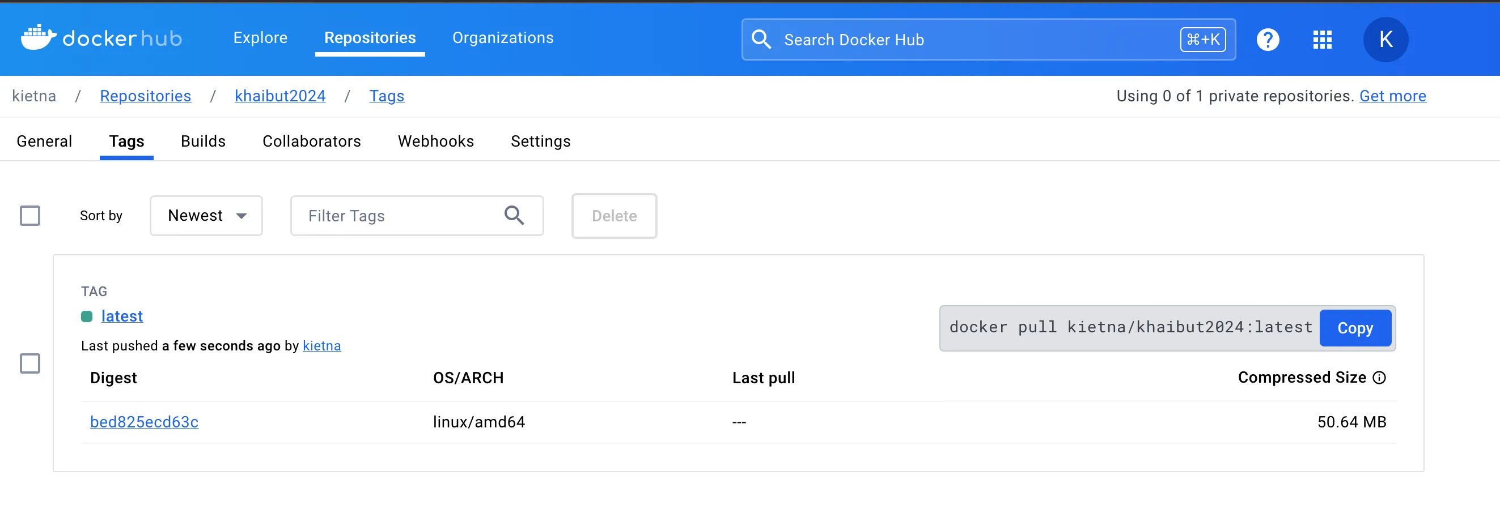The height and width of the screenshot is (531, 1500).
Task: Click the Last pull "---" value
Action: tap(739, 422)
